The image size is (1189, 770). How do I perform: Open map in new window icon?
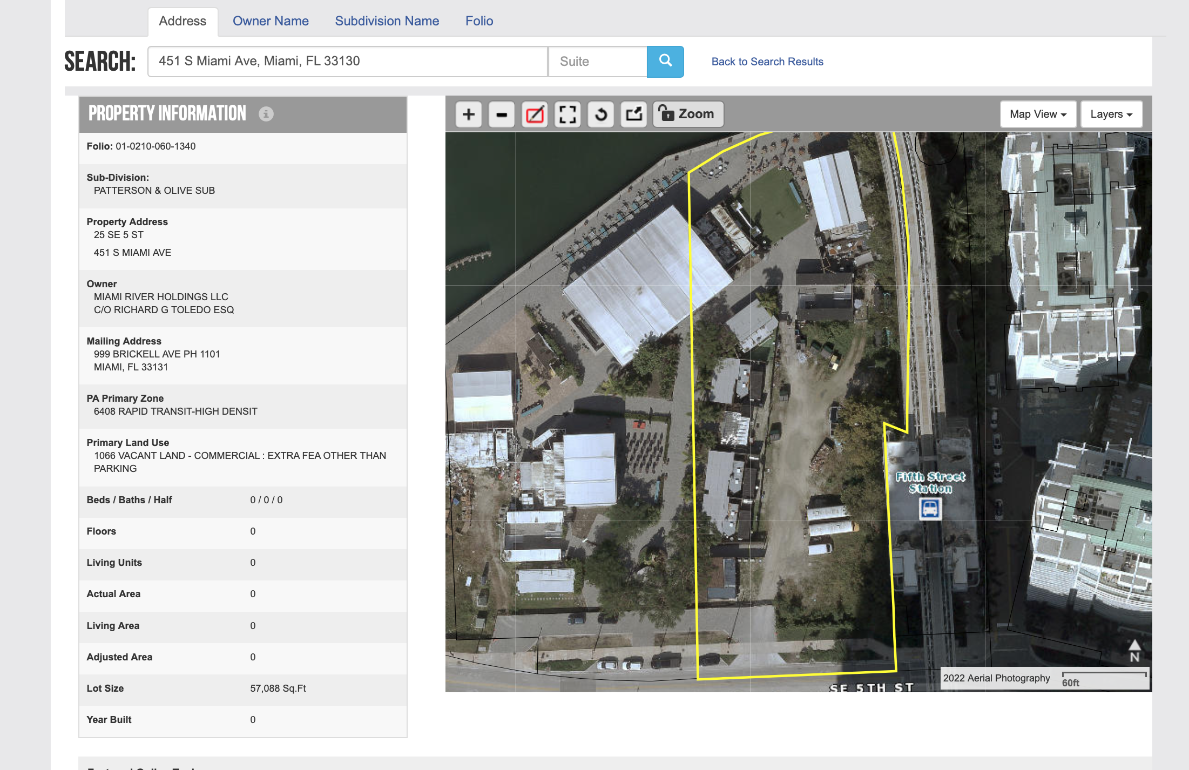pos(633,114)
